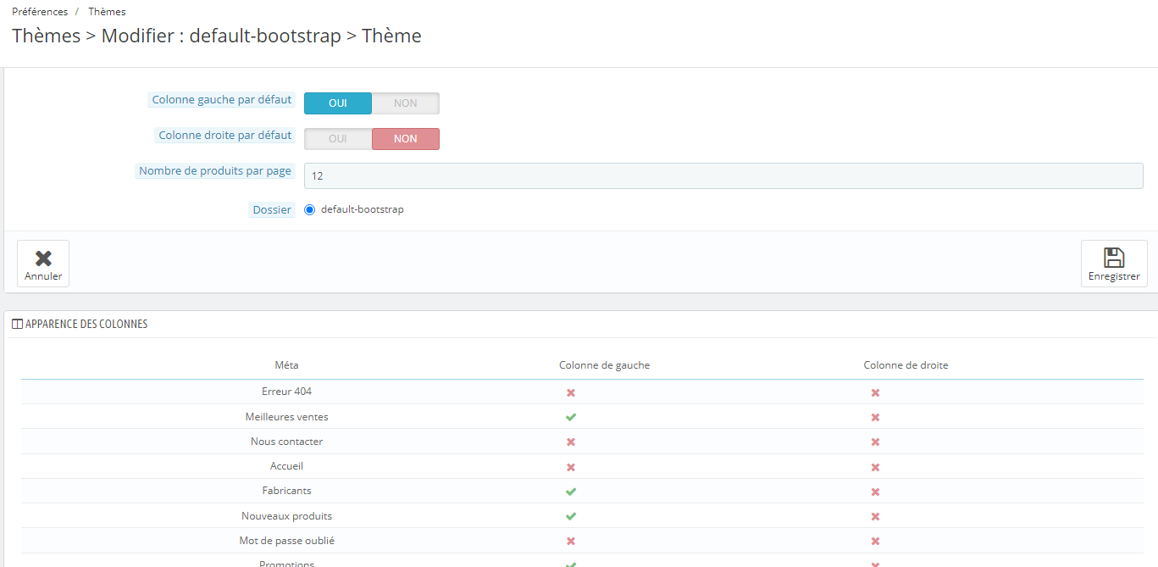
Task: Click green check for Fabricants left column
Action: pyautogui.click(x=571, y=491)
